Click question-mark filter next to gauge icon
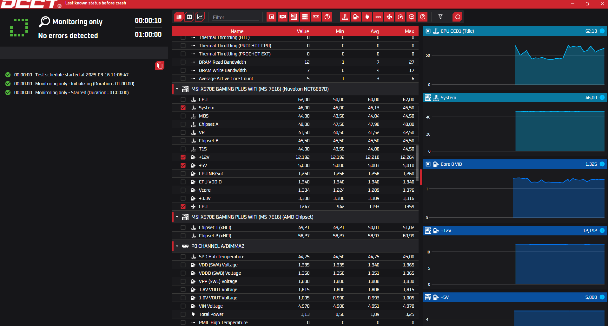Screen dimensions: 608x326 pyautogui.click(x=423, y=17)
